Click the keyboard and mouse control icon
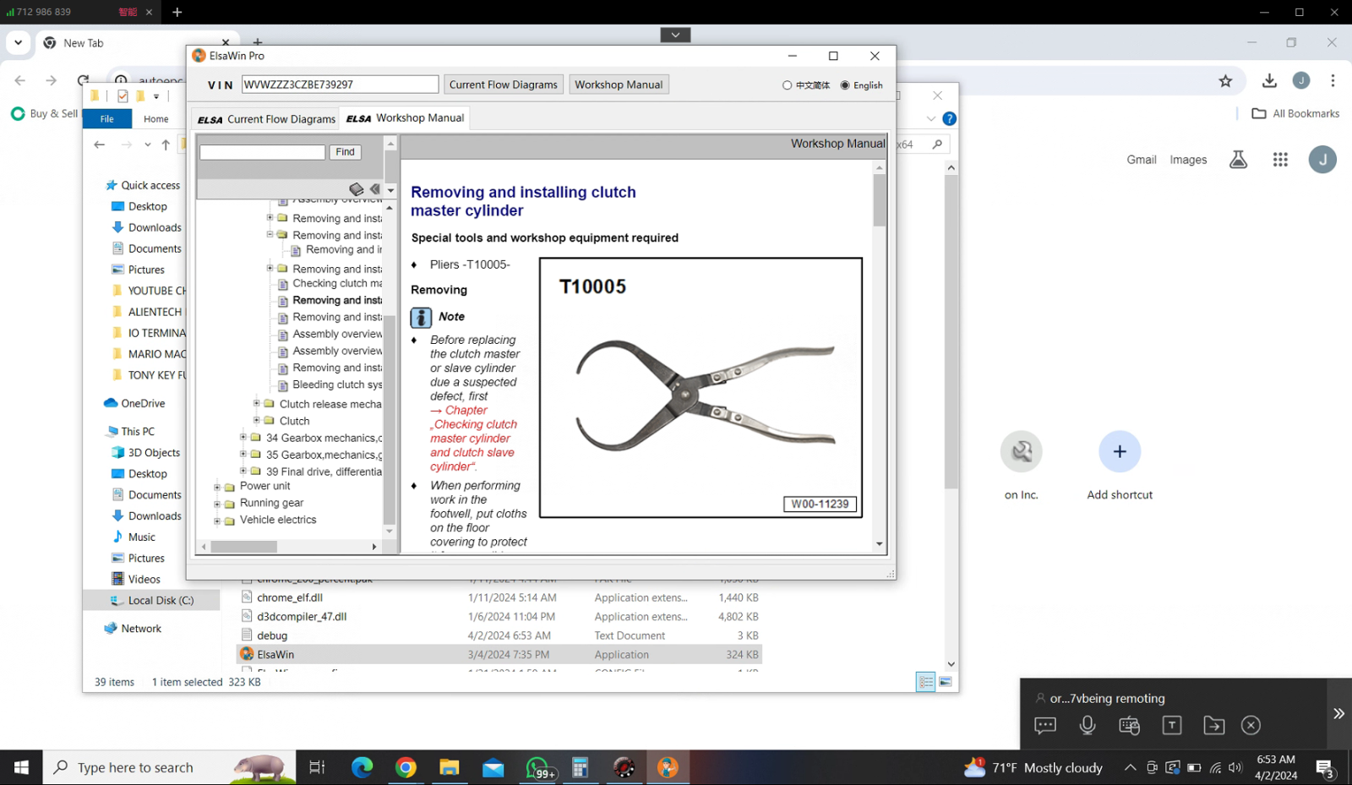 click(1129, 725)
